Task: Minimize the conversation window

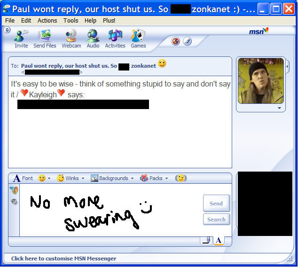Action: (263, 9)
